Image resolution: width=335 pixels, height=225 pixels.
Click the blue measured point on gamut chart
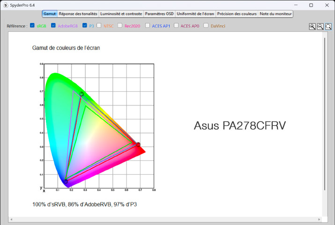66,181
